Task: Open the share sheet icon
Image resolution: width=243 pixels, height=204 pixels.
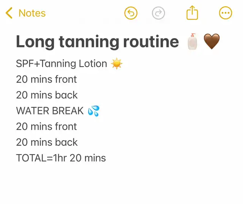Action: (x=193, y=13)
